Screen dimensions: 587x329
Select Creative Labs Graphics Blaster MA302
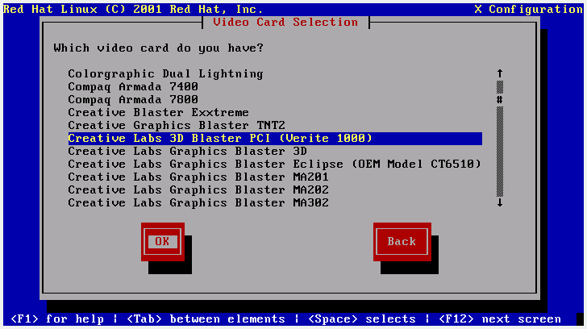[198, 203]
